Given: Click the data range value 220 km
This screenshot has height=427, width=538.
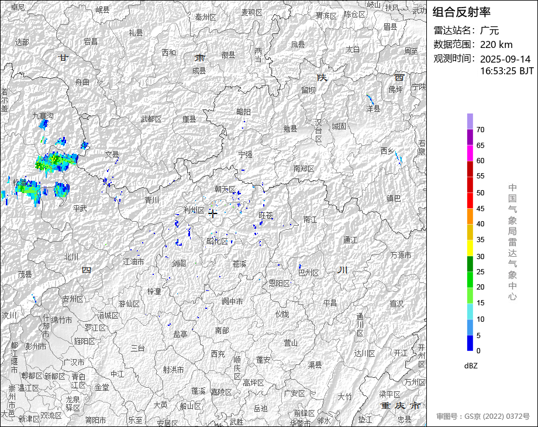Looking at the screenshot, I should click(496, 44).
